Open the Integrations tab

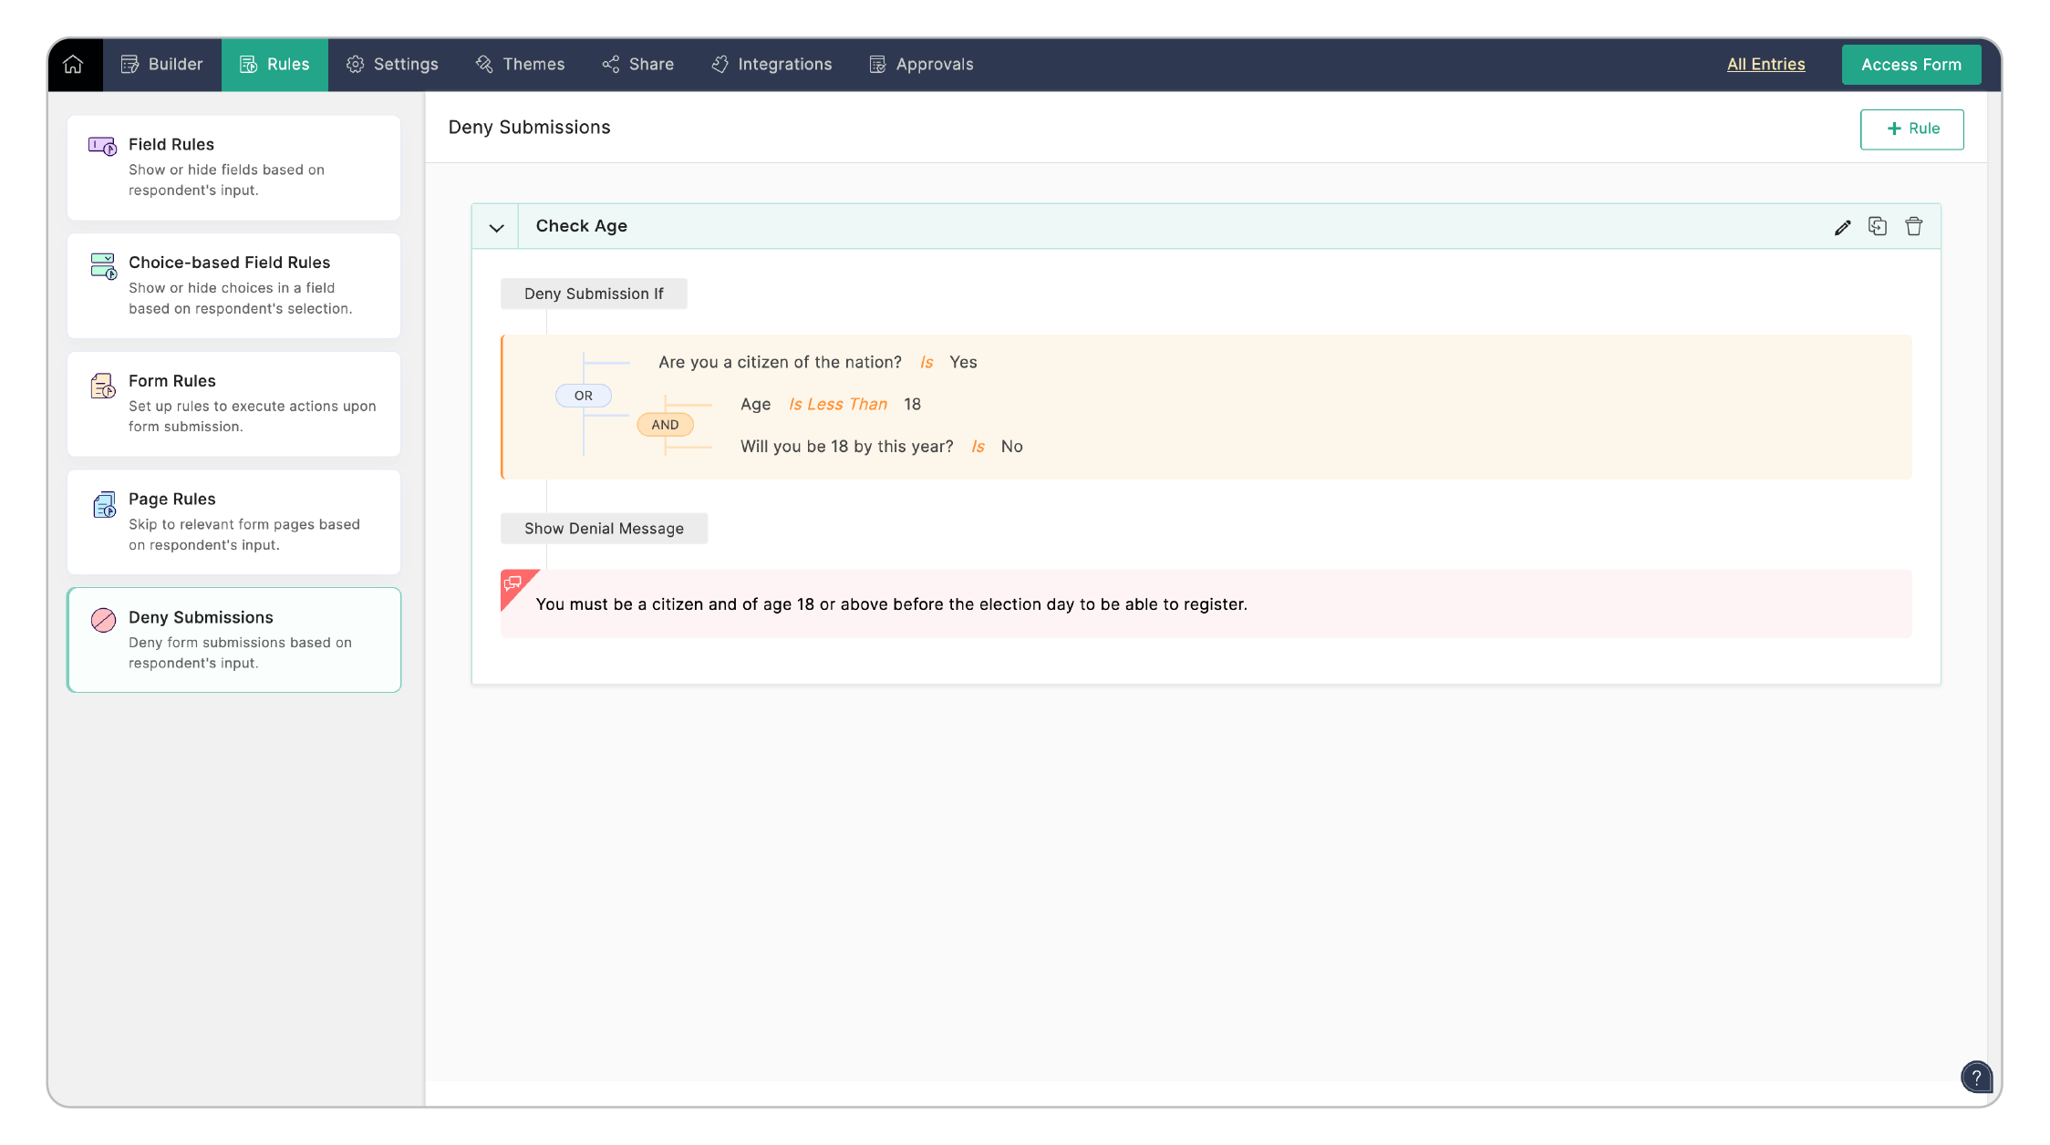pyautogui.click(x=771, y=65)
